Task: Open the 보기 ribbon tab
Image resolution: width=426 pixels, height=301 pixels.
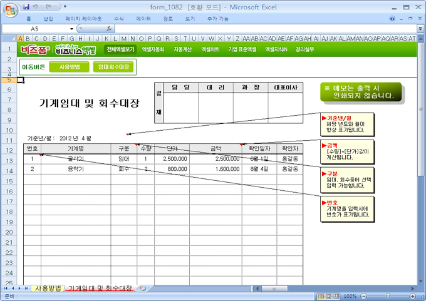Action: [190, 19]
